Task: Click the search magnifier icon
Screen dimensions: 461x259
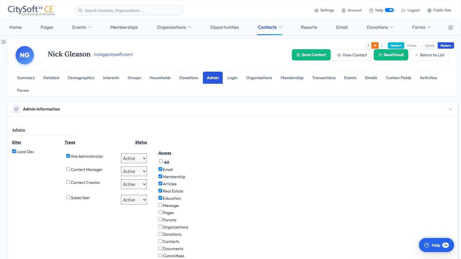Action: point(80,10)
